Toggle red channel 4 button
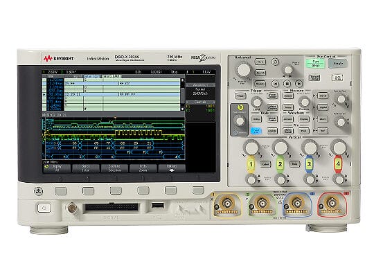Viewport: 374px width, 277px height. tap(338, 164)
